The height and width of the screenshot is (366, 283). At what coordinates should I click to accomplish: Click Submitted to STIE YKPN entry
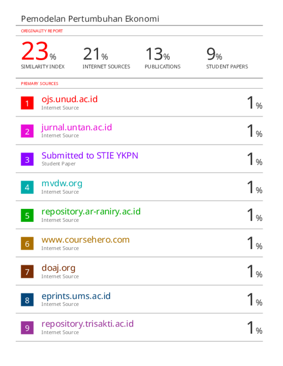(x=90, y=155)
